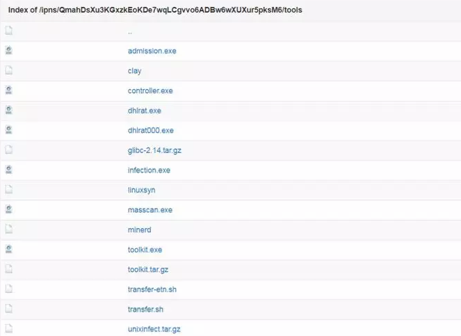Click the file icon next to minerd
Image resolution: width=461 pixels, height=336 pixels.
(9, 229)
